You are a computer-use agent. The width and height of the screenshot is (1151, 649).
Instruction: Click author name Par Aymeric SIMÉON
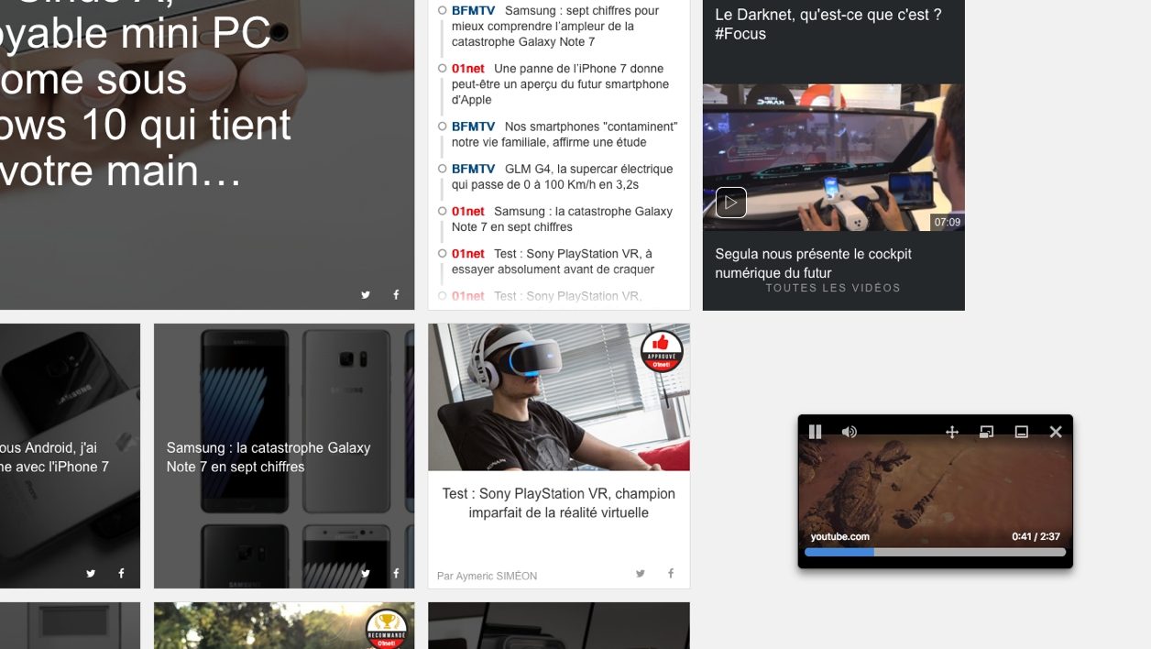pos(487,576)
